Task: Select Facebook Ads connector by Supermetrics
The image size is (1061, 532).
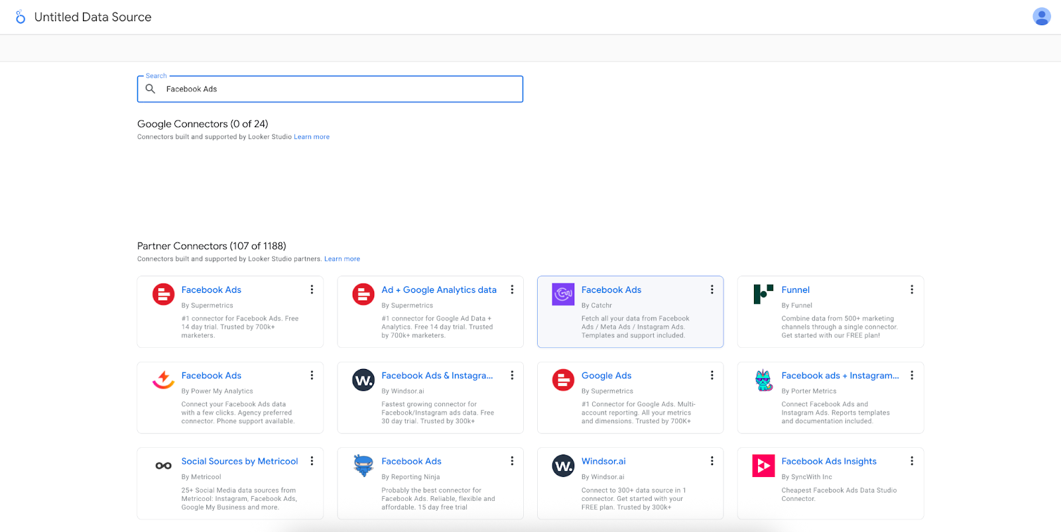Action: coord(211,290)
